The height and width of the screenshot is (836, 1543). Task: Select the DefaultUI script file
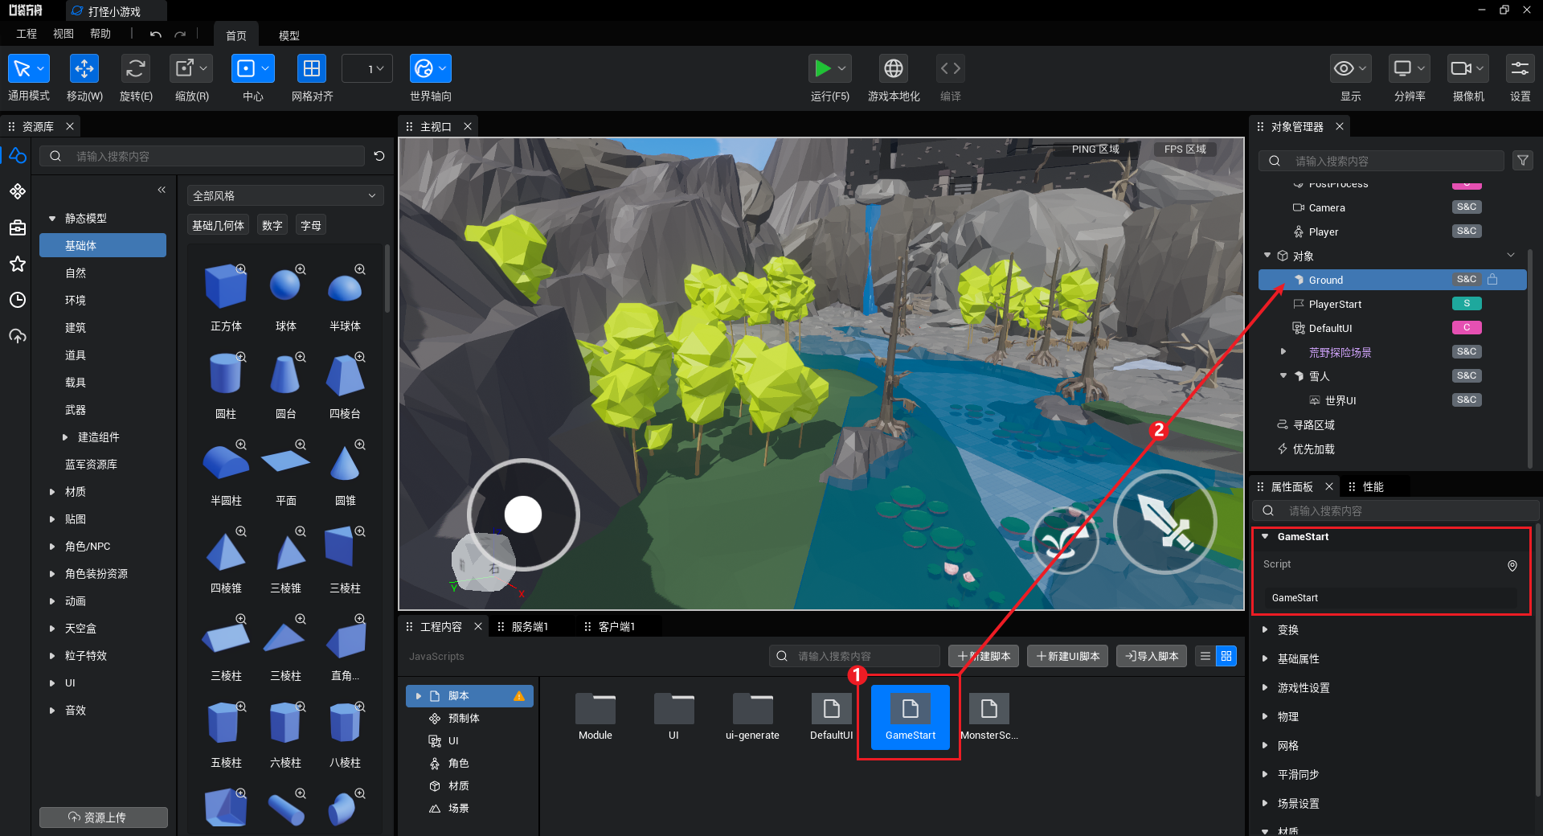[x=832, y=717]
